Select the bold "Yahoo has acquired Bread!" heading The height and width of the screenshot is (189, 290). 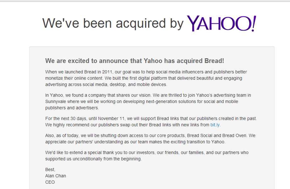134,61
